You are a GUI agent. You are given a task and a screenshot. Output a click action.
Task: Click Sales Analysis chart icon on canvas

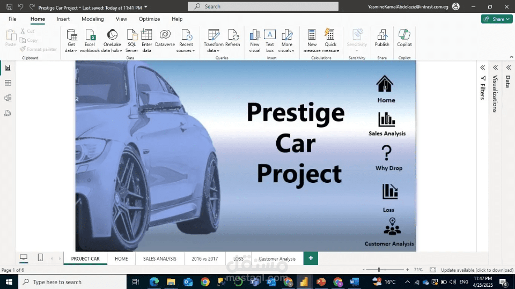[387, 119]
